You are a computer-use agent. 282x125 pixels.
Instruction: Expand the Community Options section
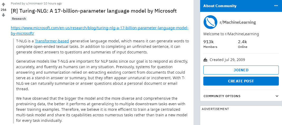click(x=277, y=96)
